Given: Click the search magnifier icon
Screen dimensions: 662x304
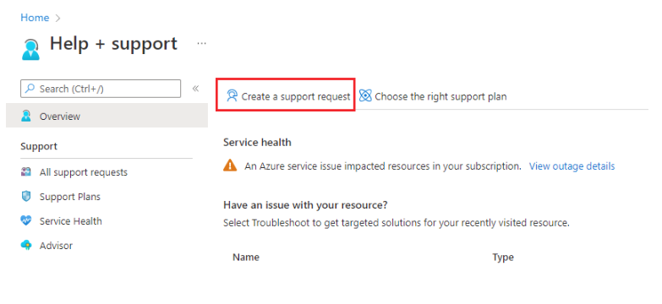Looking at the screenshot, I should [30, 89].
